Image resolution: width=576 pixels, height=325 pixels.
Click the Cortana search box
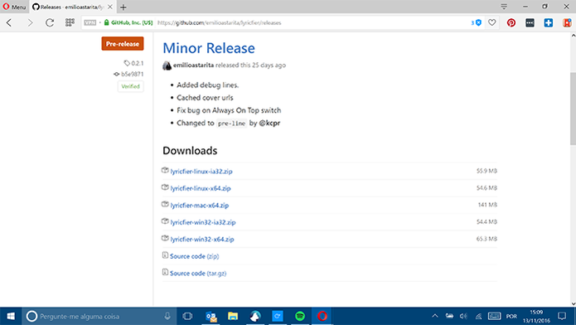pos(99,316)
